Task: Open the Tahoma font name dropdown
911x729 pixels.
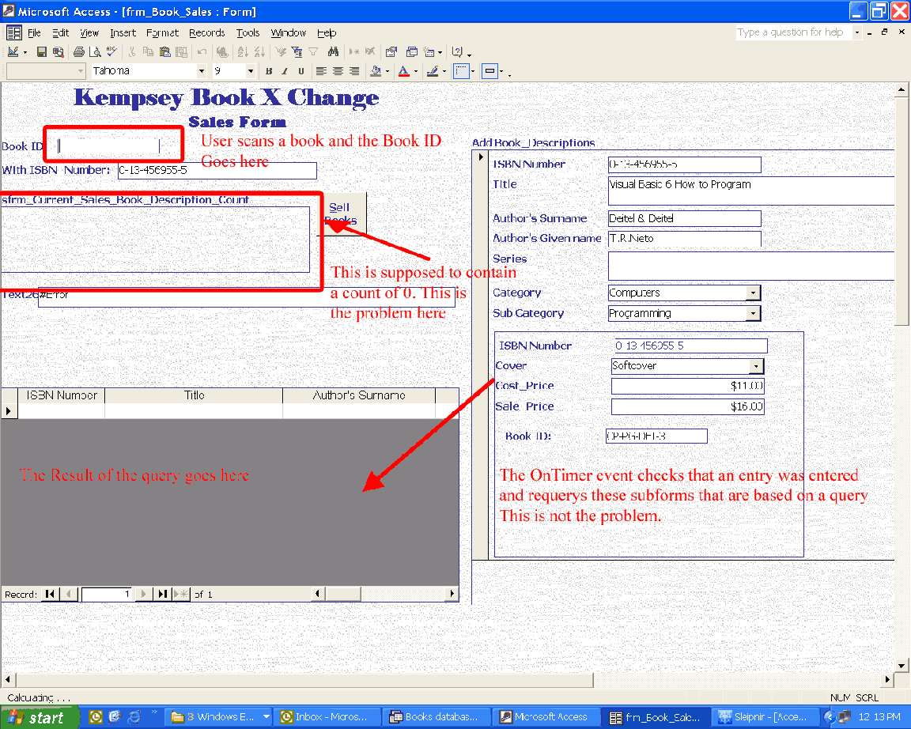Action: click(x=202, y=71)
